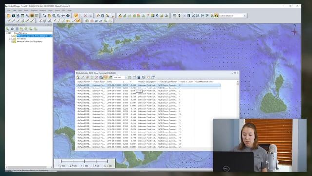This screenshot has height=176, width=312.
Task: Select the feature info tool icon
Action: pyautogui.click(x=103, y=16)
